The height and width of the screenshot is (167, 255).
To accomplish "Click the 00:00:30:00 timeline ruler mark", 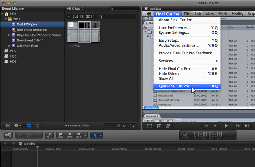I will click(87, 148).
